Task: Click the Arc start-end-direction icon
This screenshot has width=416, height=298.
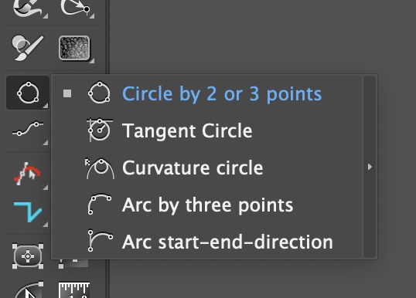Action: 100,241
